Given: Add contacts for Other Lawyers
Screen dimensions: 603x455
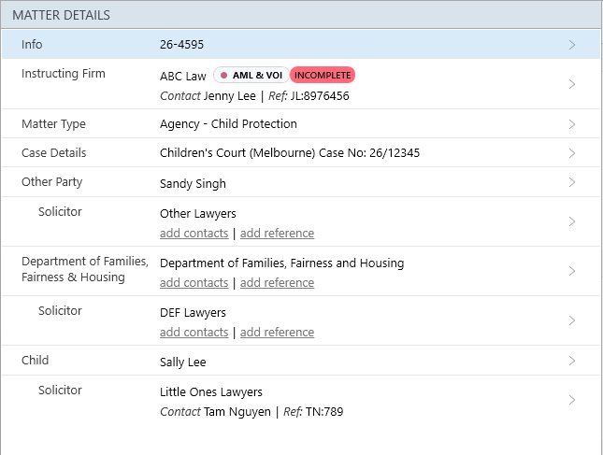Looking at the screenshot, I should [194, 234].
